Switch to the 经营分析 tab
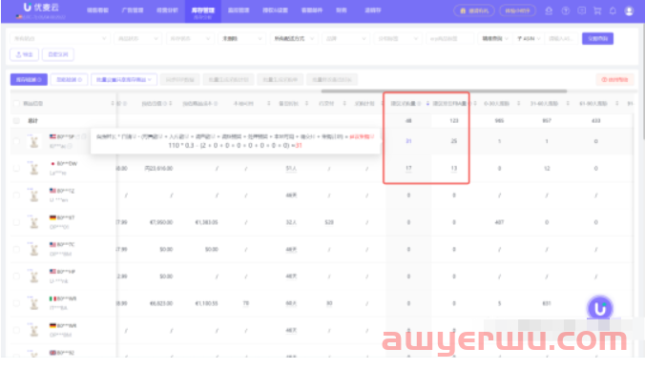 [167, 10]
